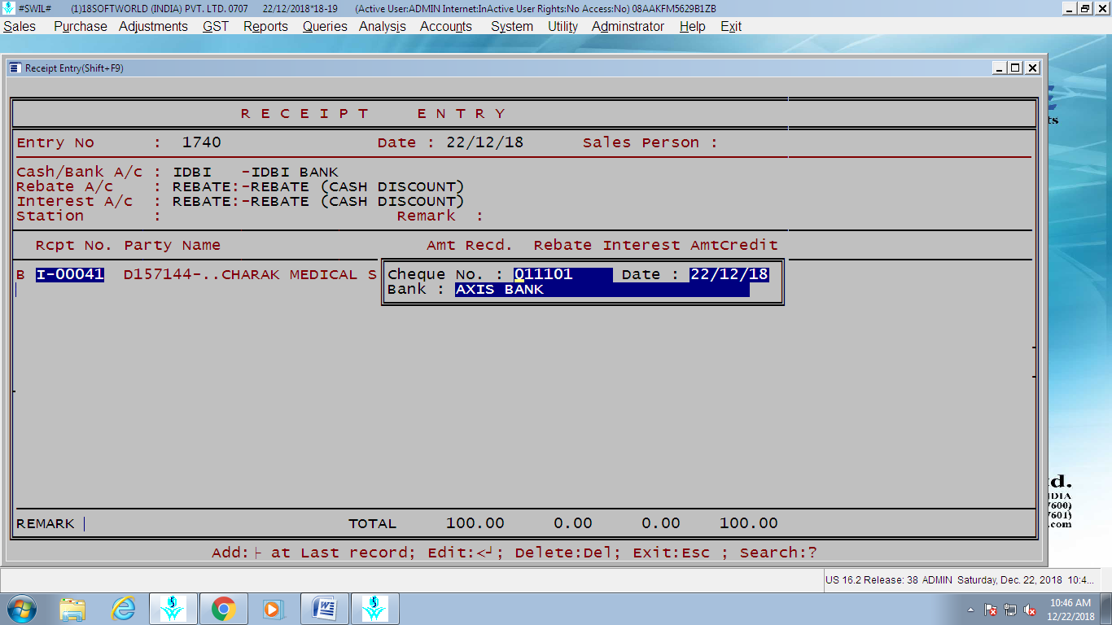Click the cheque Date field 22/12/18
Screen dimensions: 1112x625
coord(729,274)
